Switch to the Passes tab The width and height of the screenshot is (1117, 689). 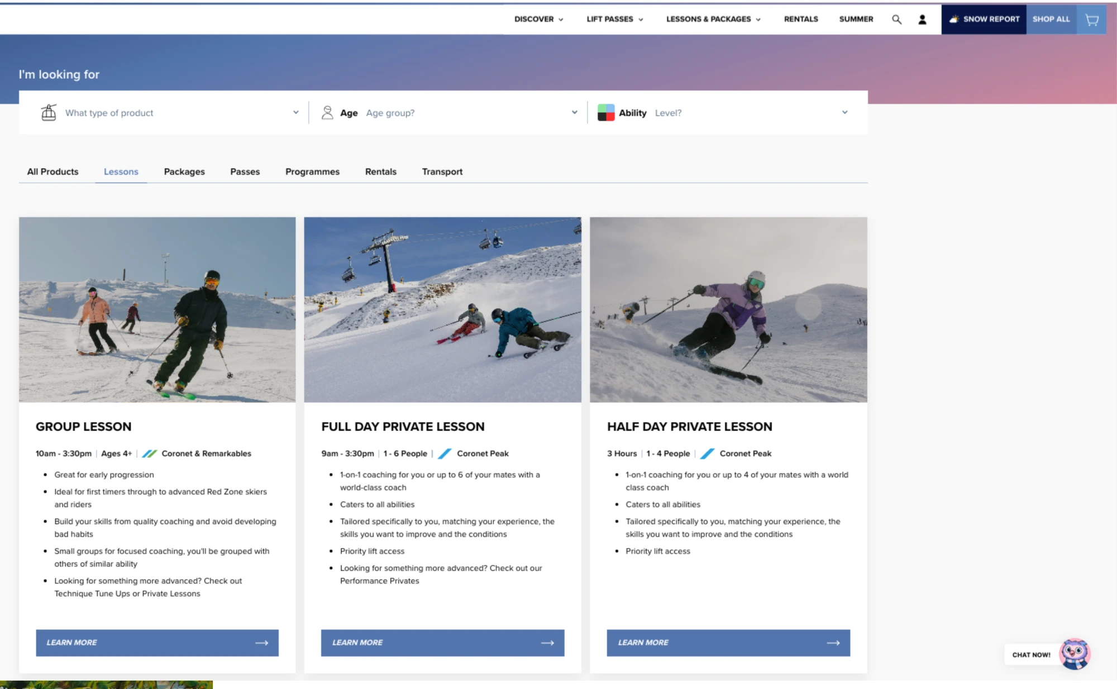point(245,171)
